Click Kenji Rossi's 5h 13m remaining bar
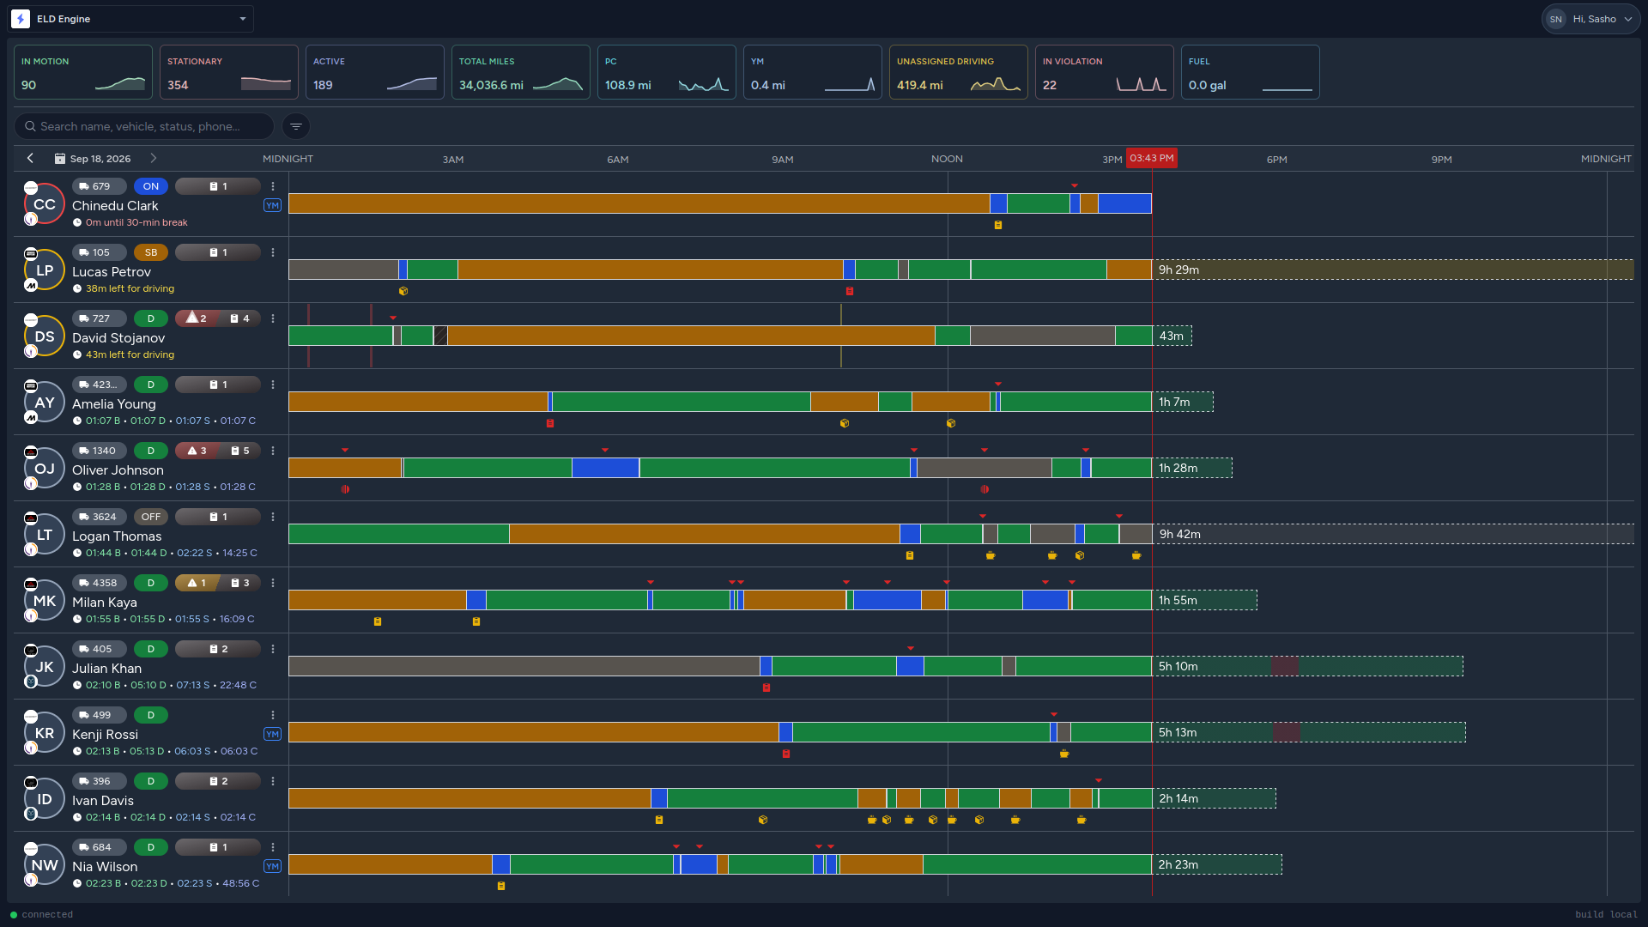 [x=1309, y=732]
